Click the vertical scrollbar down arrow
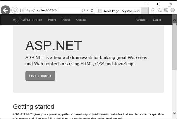 (174, 114)
